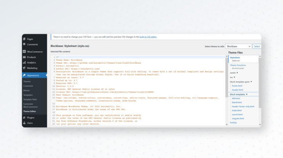
Task: Click the 'Theme Files' heading
Action: pyautogui.click(x=235, y=53)
